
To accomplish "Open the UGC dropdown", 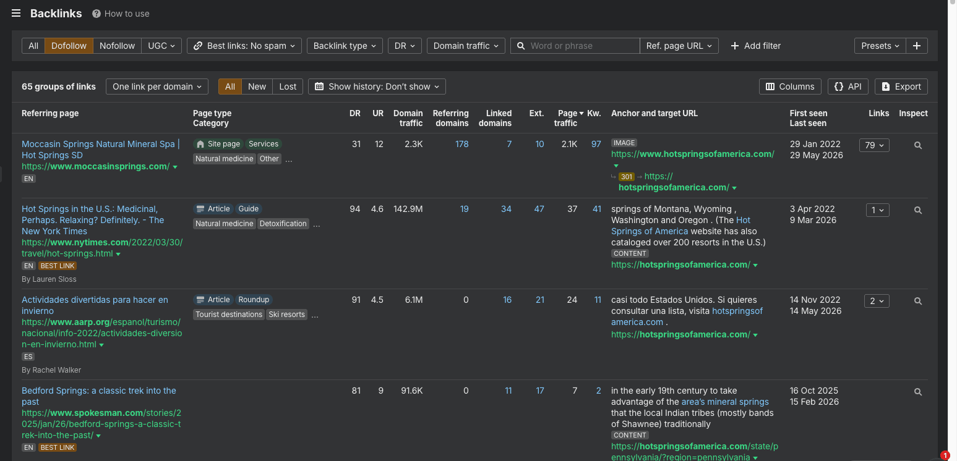I will click(161, 46).
